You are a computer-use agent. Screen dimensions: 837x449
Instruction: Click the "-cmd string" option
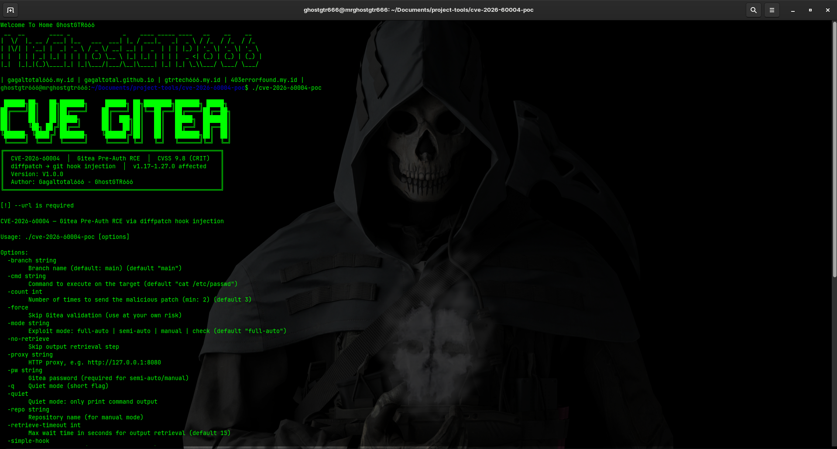(x=27, y=276)
